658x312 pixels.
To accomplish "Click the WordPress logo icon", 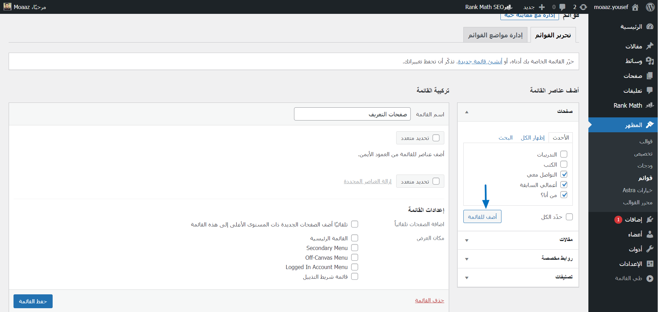I will pos(650,7).
